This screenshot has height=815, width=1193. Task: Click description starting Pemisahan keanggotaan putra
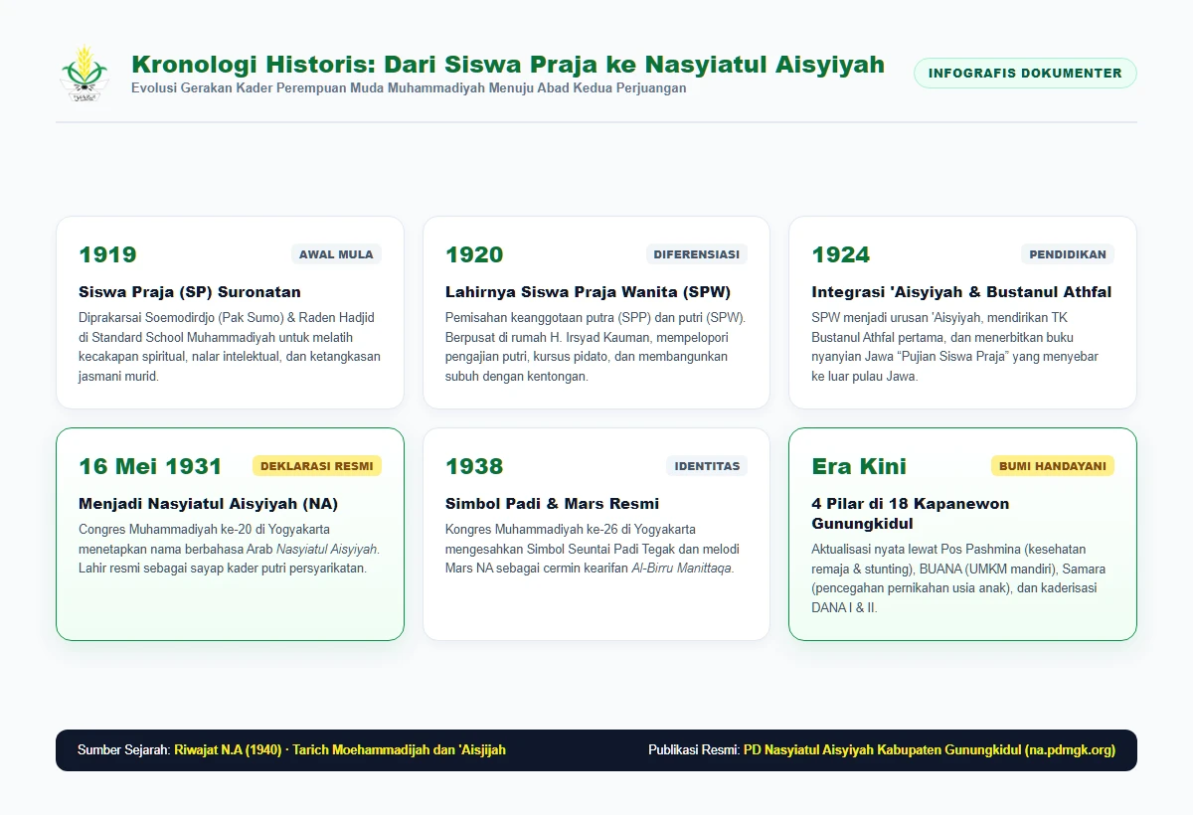pyautogui.click(x=596, y=347)
